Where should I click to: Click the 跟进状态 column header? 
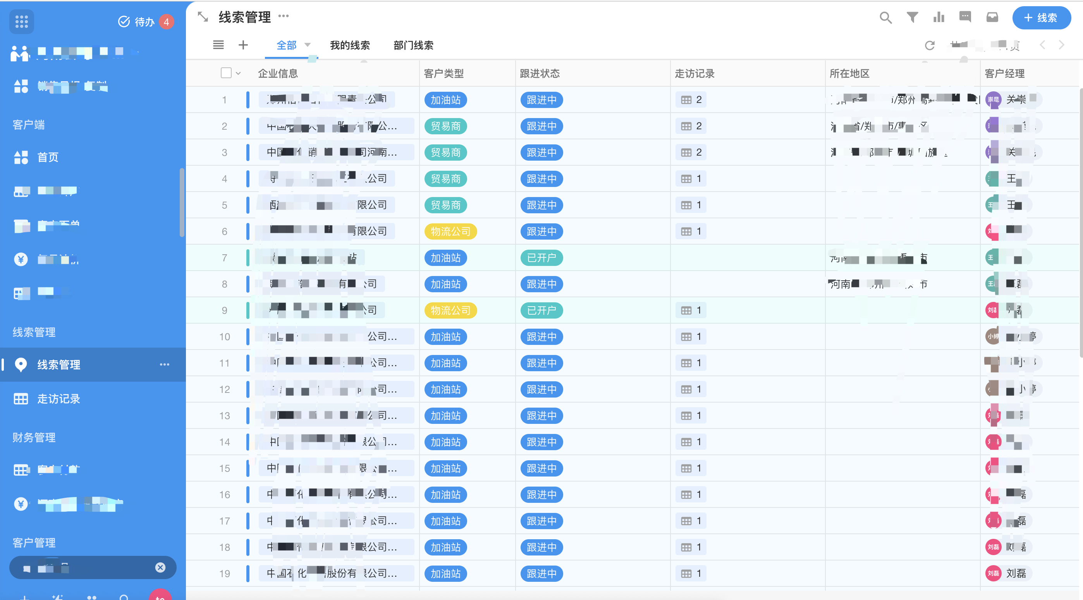(540, 74)
